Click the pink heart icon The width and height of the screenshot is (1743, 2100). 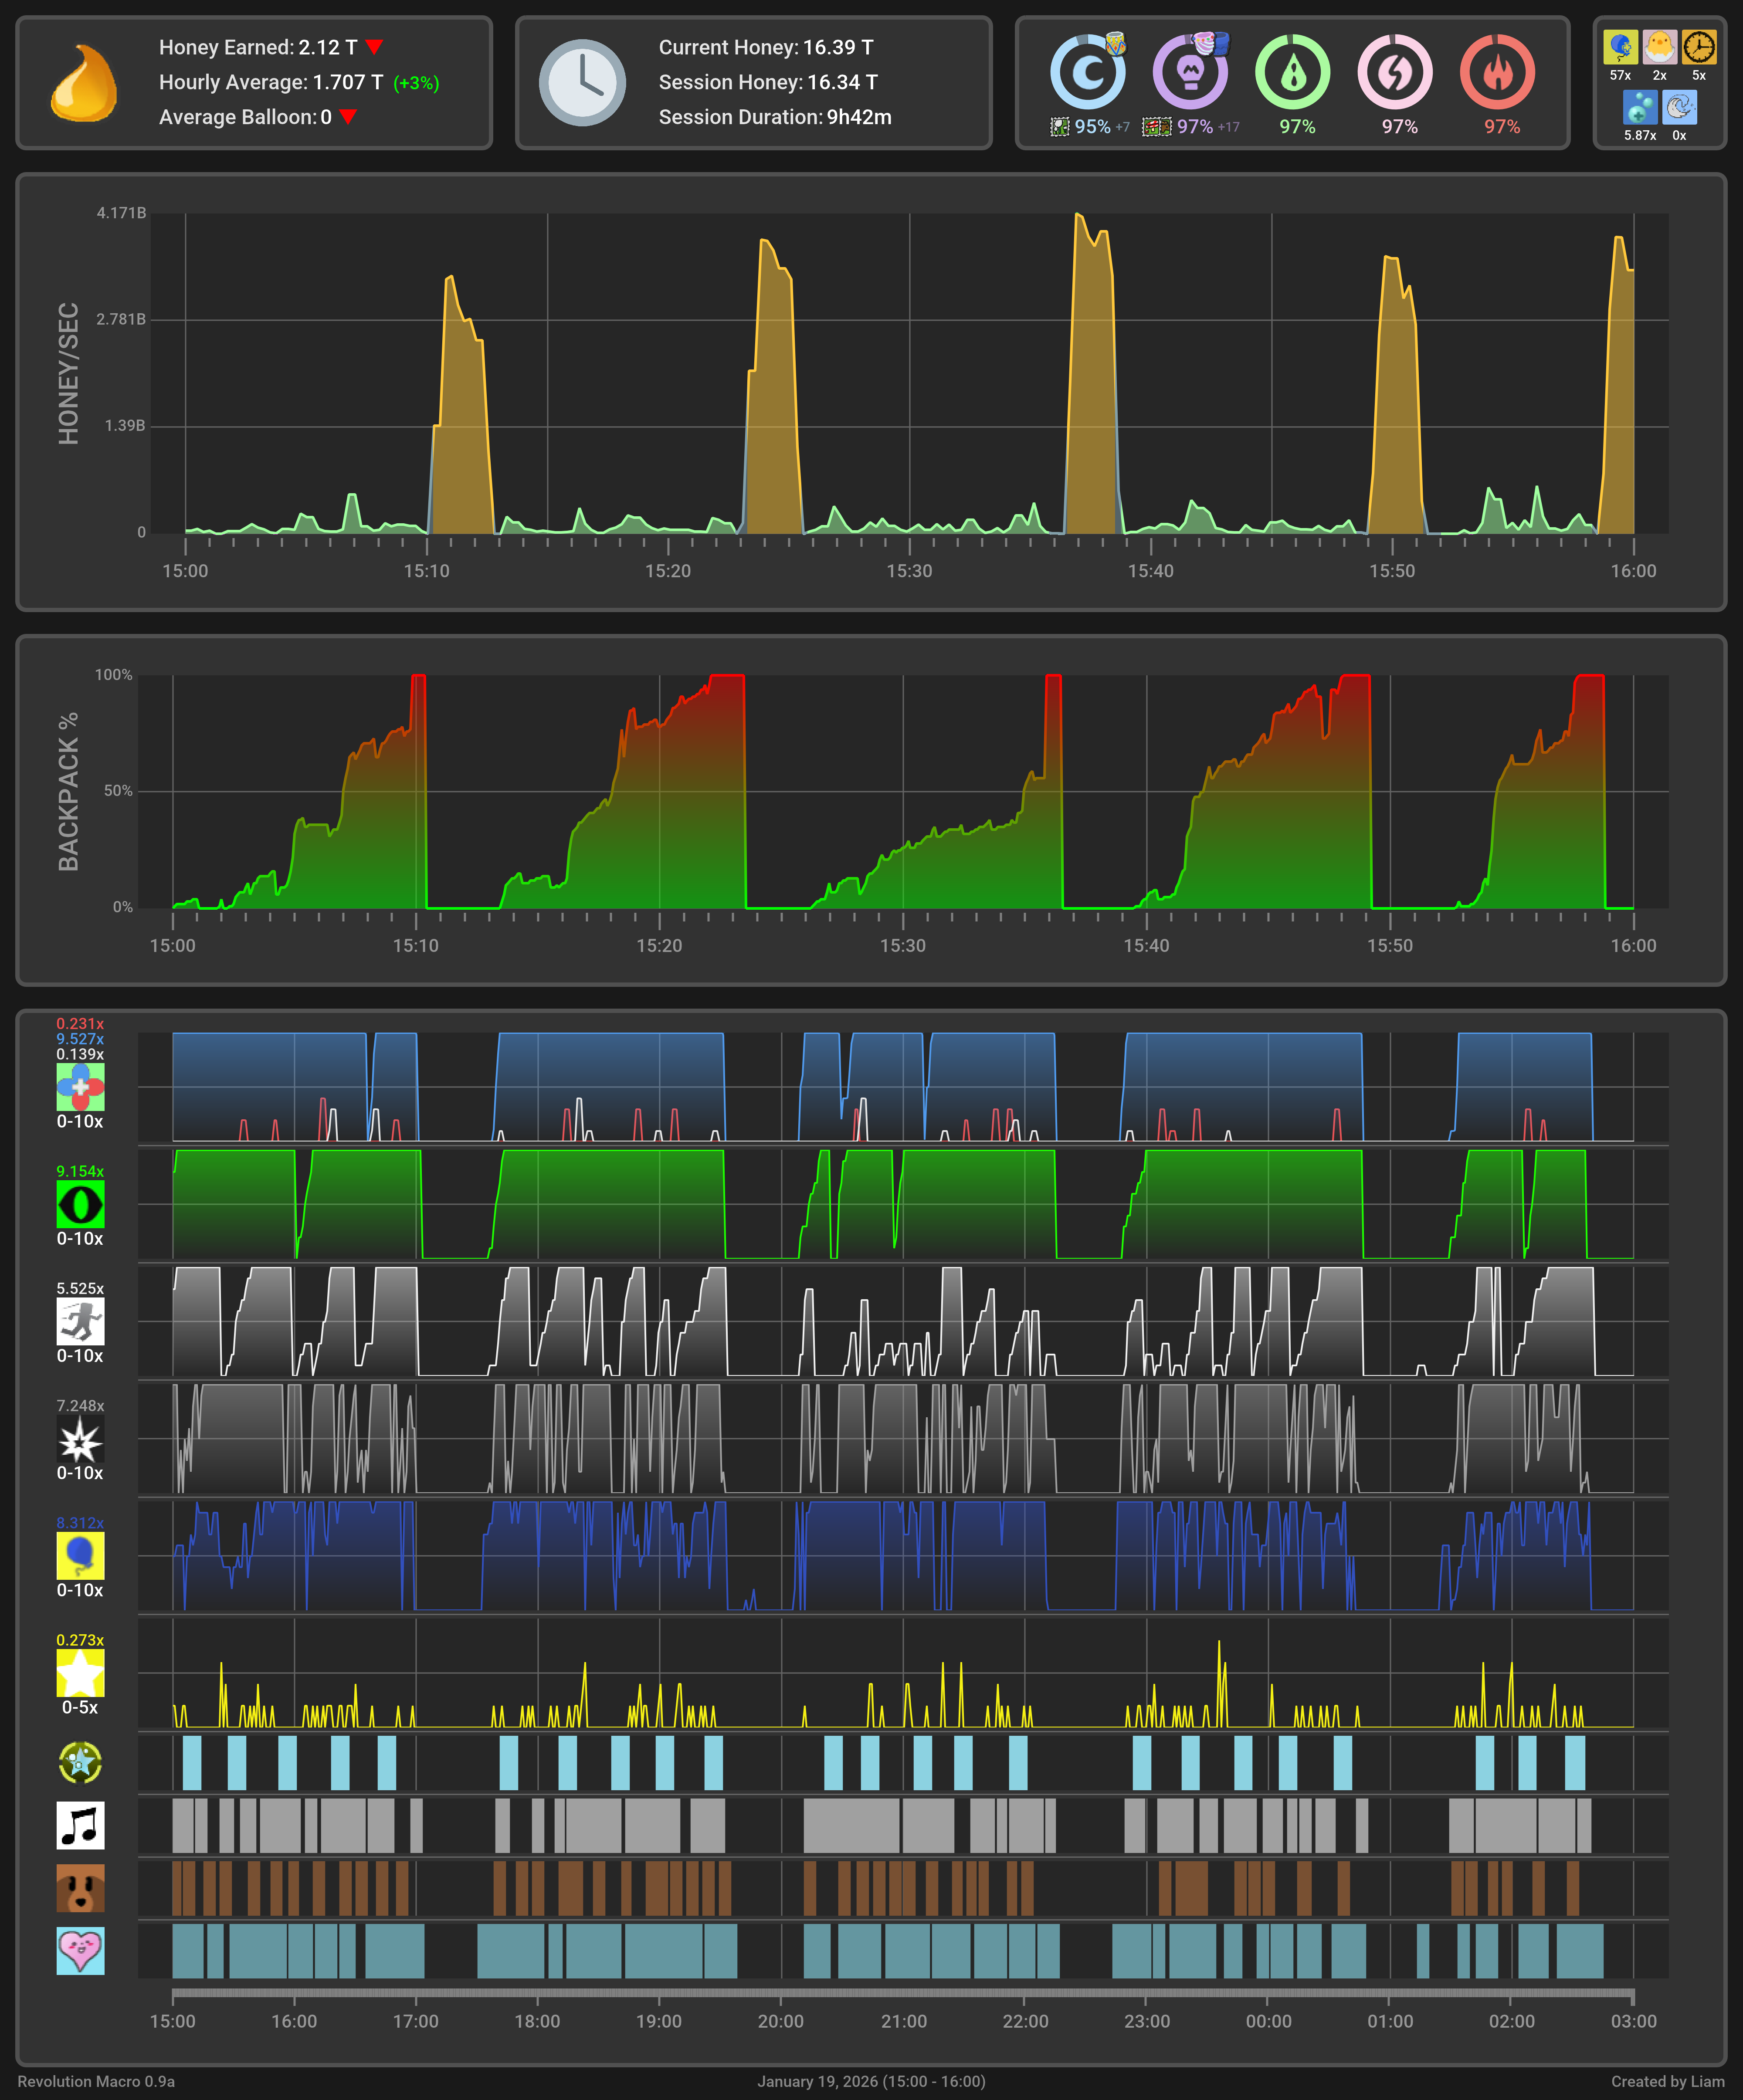[x=80, y=1950]
